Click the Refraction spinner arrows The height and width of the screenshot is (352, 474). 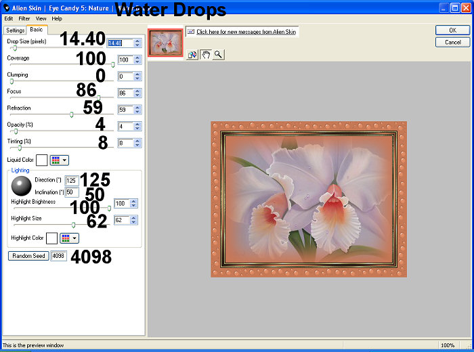coord(137,110)
